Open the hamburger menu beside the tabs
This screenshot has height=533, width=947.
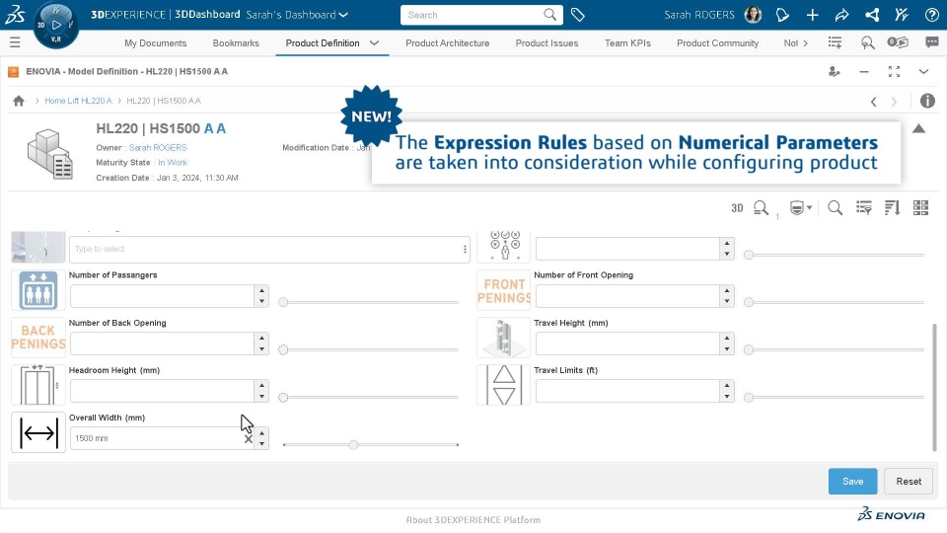coord(15,42)
